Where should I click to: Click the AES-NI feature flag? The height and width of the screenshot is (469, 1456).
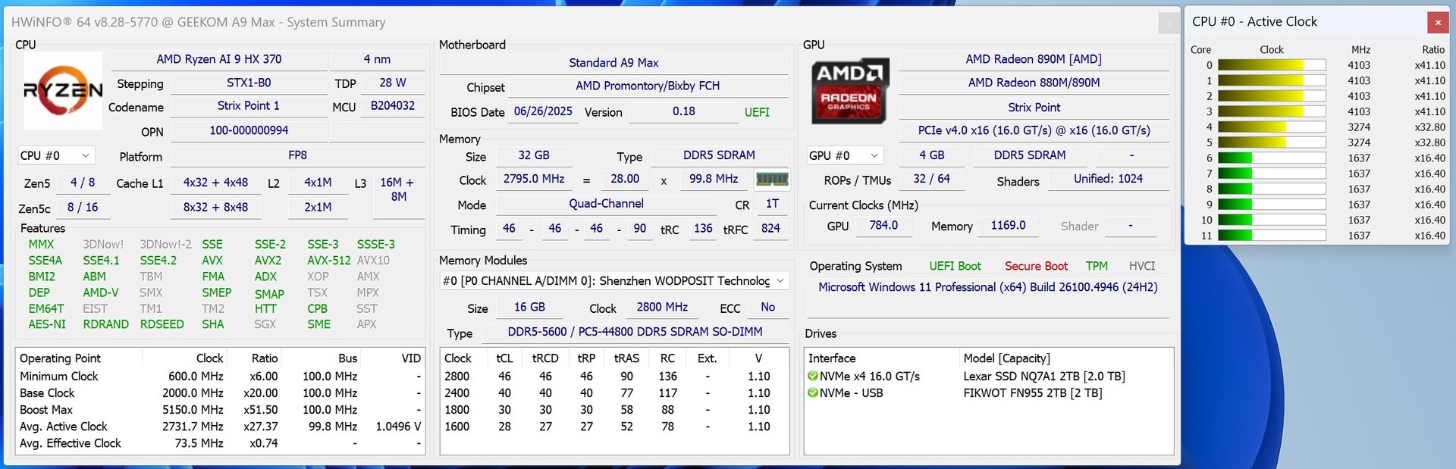(47, 324)
